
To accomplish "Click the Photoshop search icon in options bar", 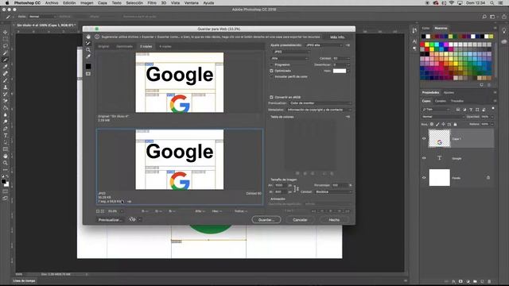I will point(484,17).
